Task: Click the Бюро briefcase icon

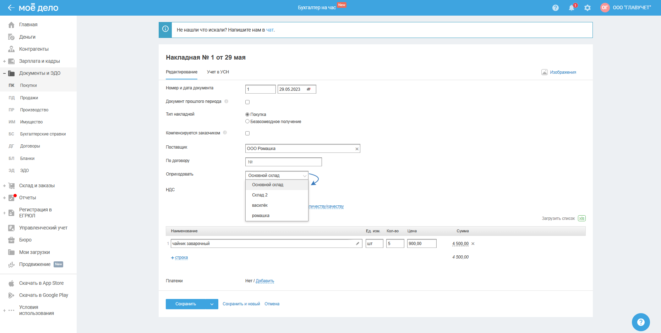Action: (x=11, y=240)
